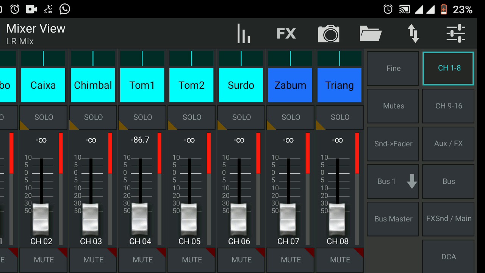Switch to the Bus layer
Viewport: 485px width, 273px height.
pos(449,181)
